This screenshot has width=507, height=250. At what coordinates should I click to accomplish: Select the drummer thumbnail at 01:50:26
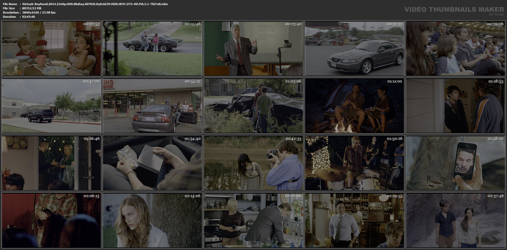355,163
